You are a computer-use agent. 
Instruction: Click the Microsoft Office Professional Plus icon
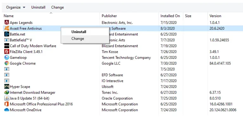point(7,104)
